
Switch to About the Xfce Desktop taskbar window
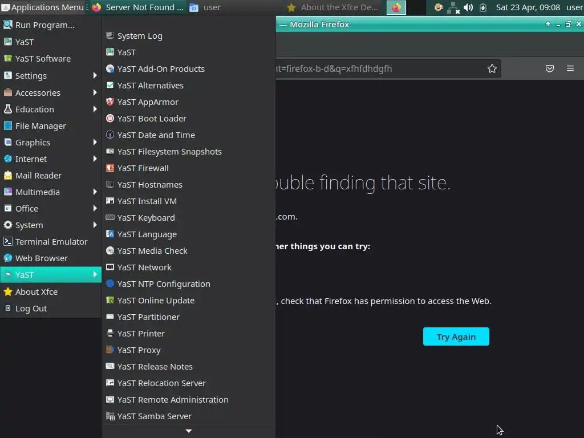pos(332,7)
